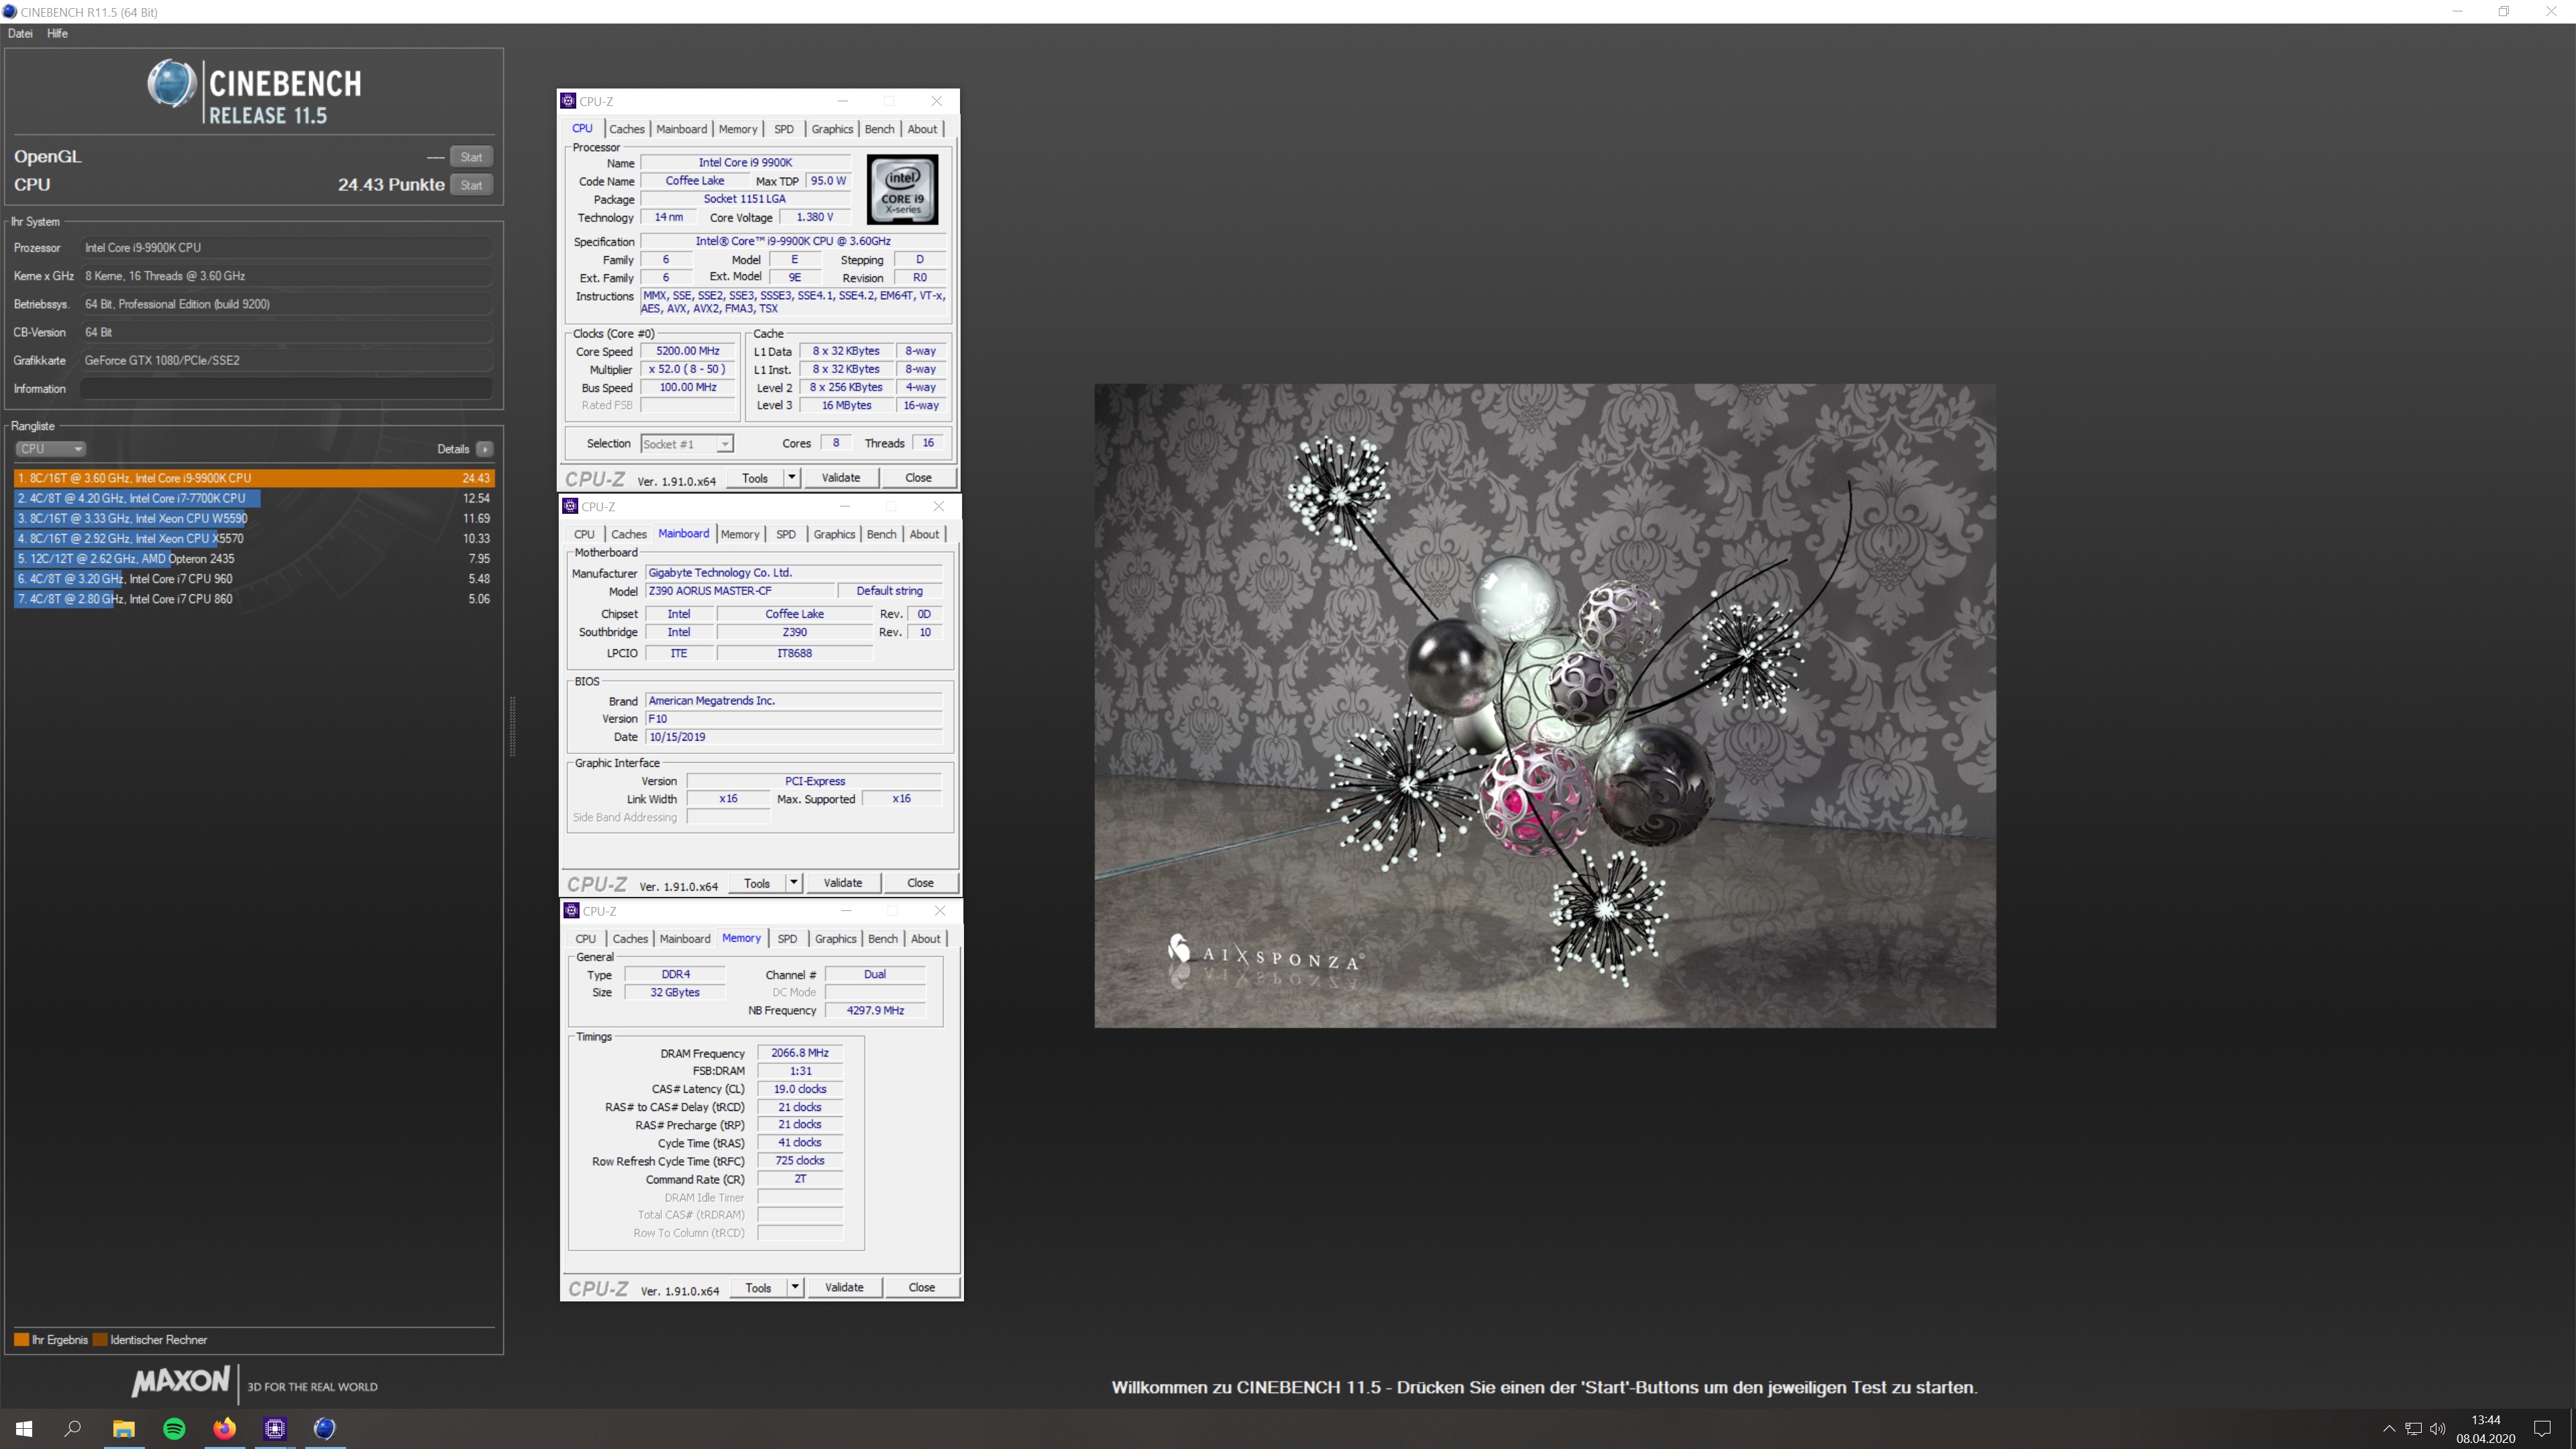Screen dimensions: 2576x1449
Task: Select ranking row Xeon CPU W5590
Action: 254,518
